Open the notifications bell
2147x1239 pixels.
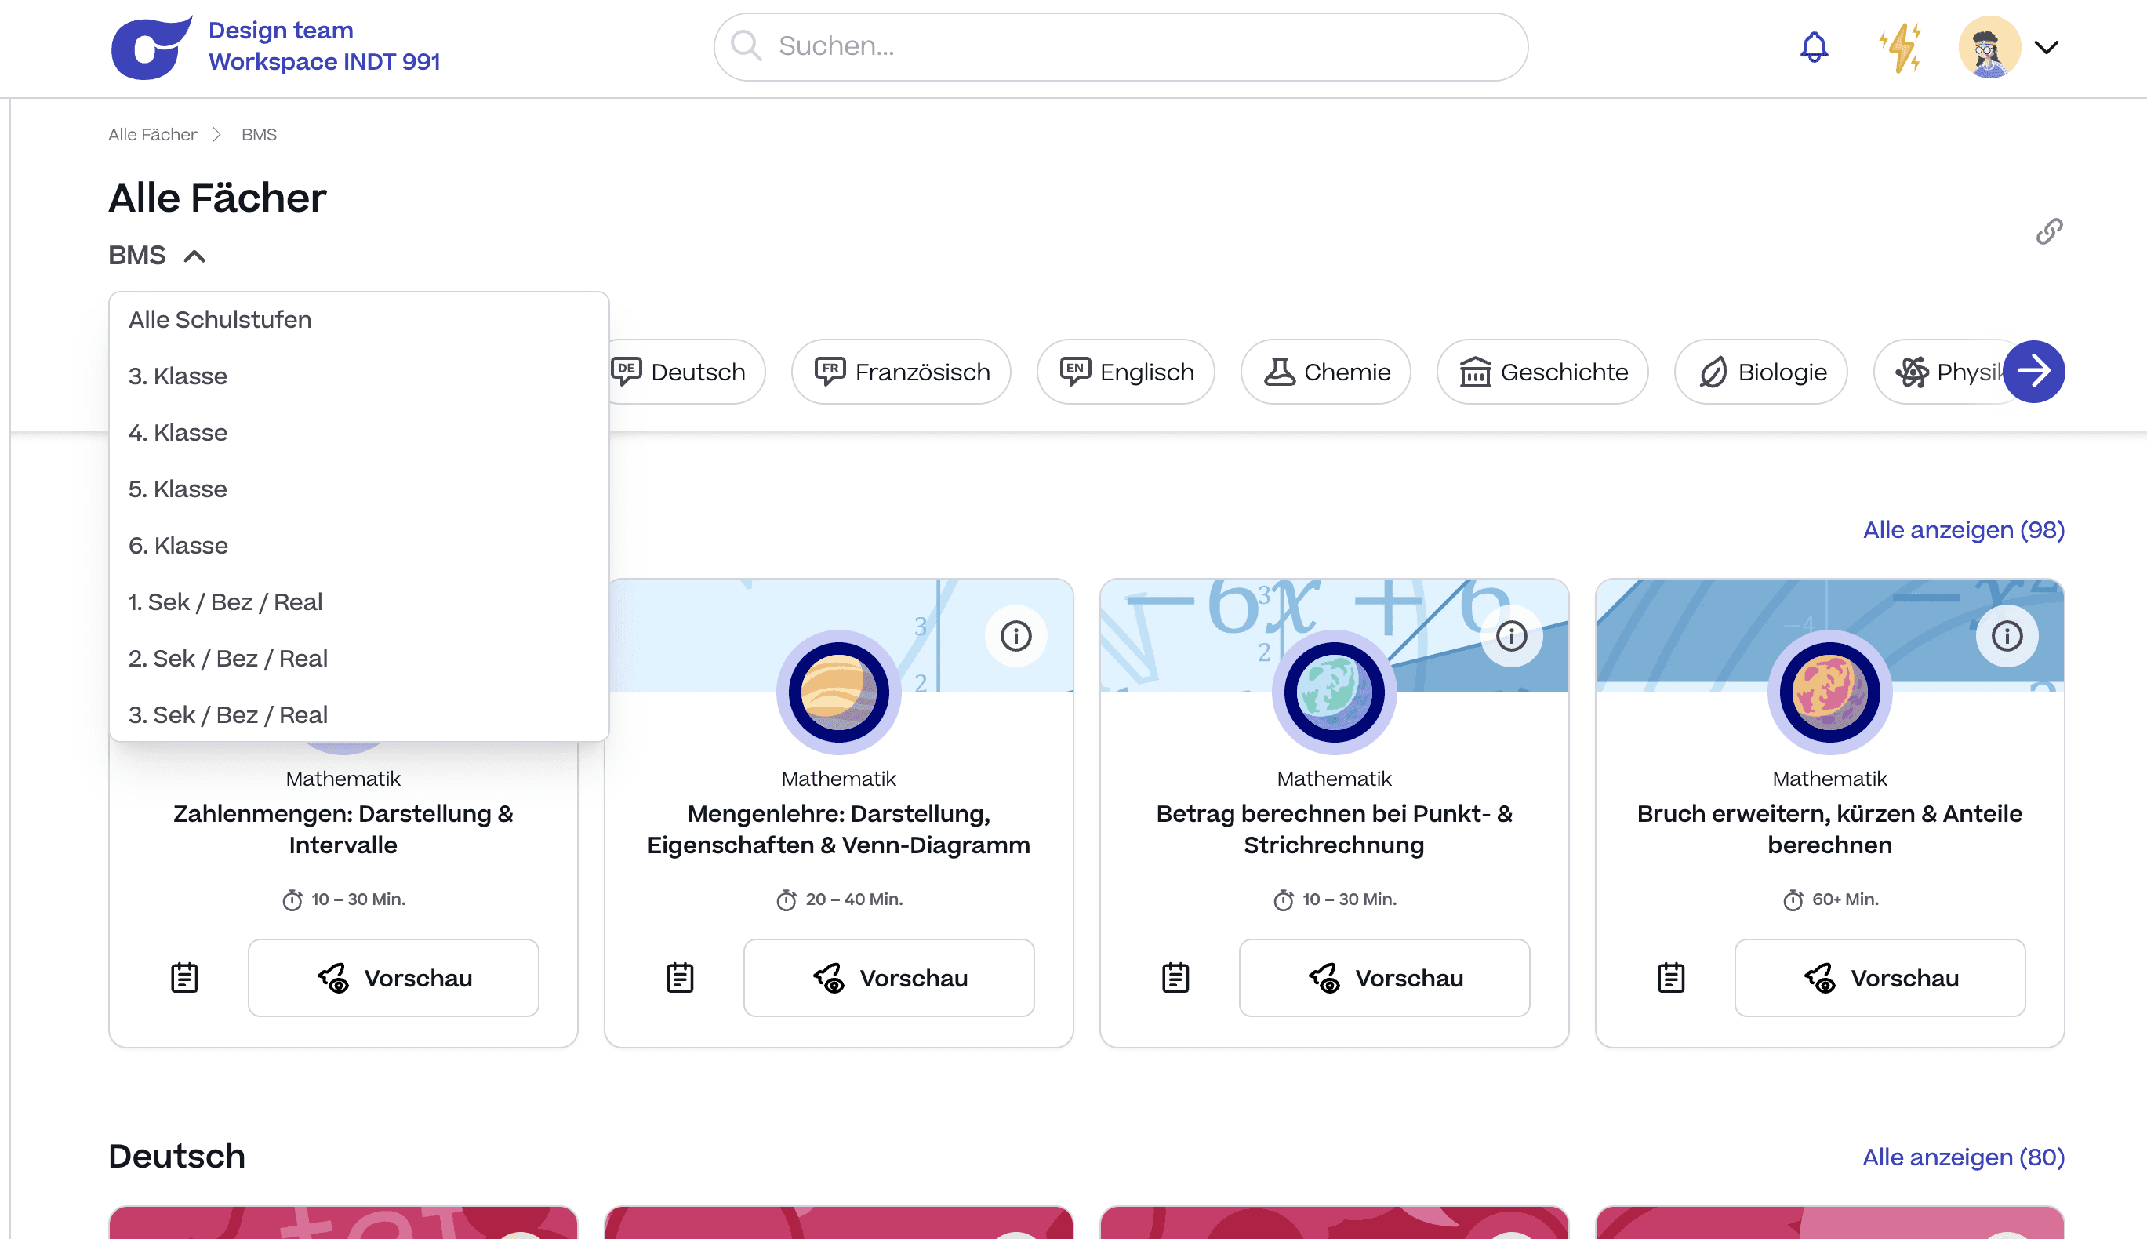(x=1814, y=47)
